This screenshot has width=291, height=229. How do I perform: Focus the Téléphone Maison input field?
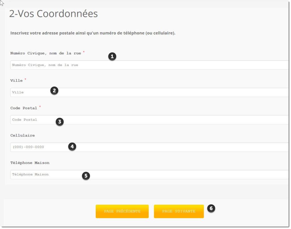pyautogui.click(x=149, y=175)
